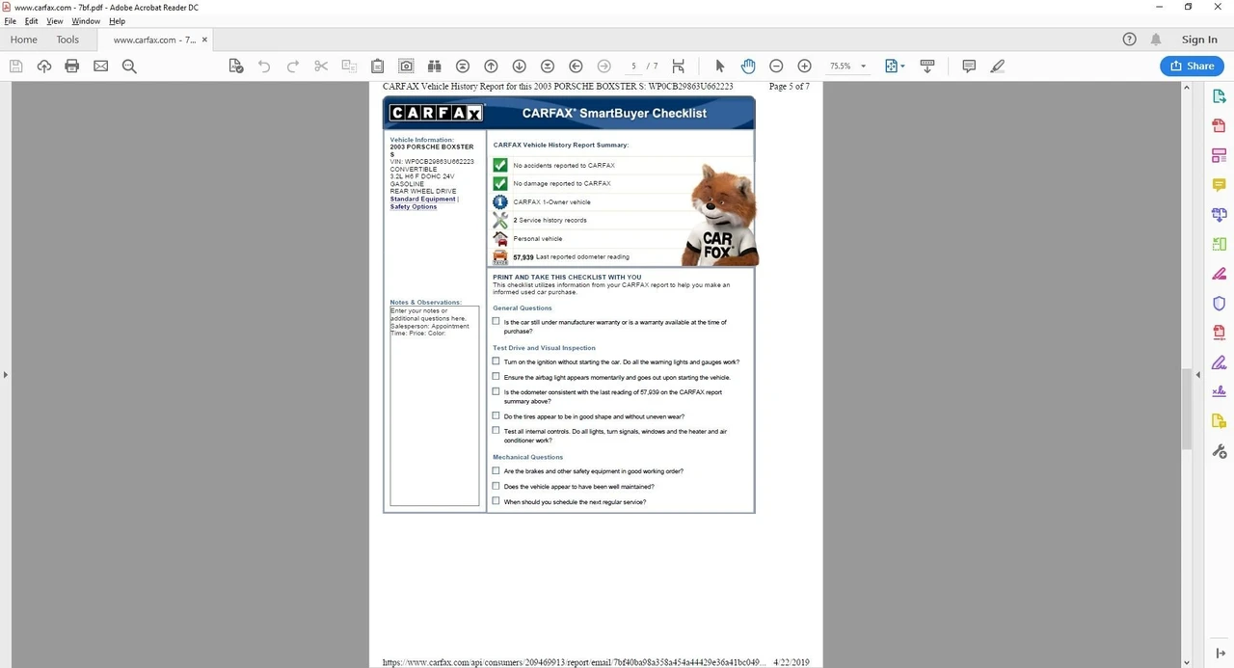Send file by email envelope icon
Viewport: 1234px width, 668px height.
pos(100,66)
